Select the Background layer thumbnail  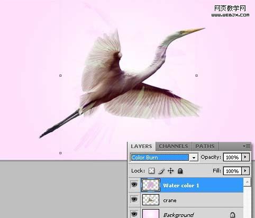tap(151, 214)
